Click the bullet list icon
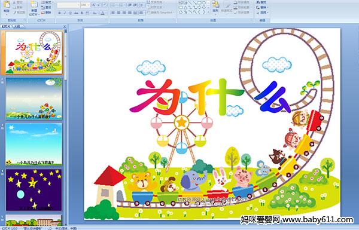The width and height of the screenshot is (359, 230). coord(114,5)
